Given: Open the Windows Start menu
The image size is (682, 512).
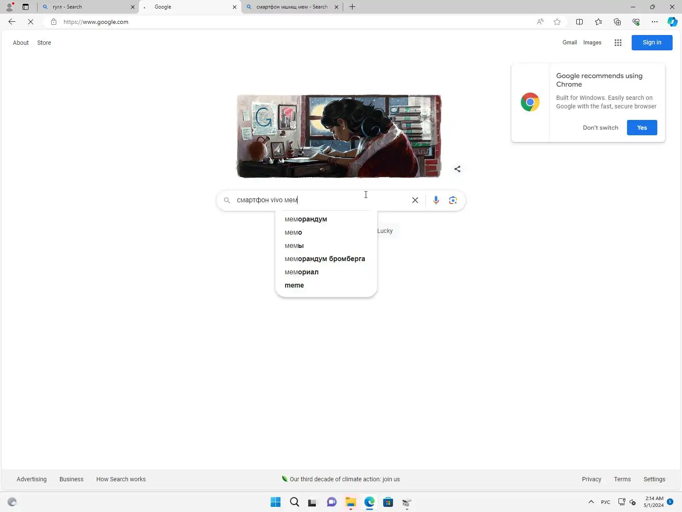Looking at the screenshot, I should 276,502.
